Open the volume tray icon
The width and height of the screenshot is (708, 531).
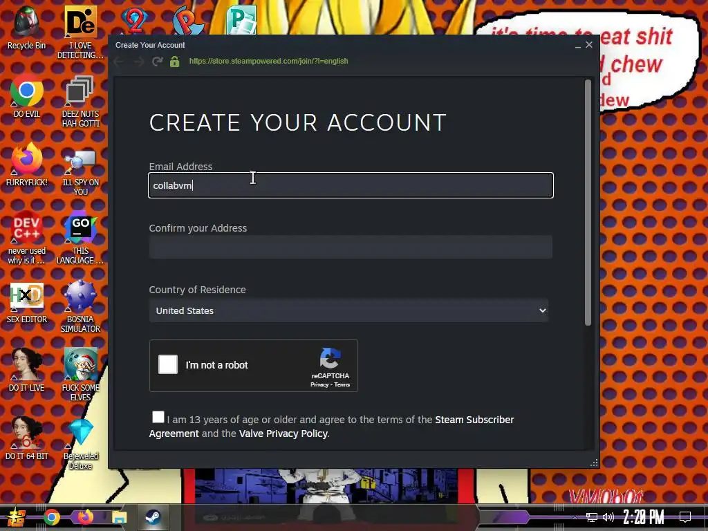pyautogui.click(x=608, y=517)
